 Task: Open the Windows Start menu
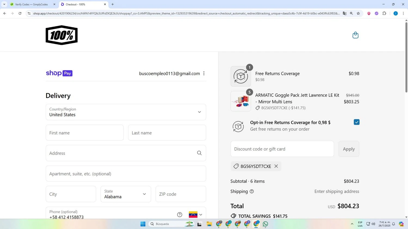[143, 224]
